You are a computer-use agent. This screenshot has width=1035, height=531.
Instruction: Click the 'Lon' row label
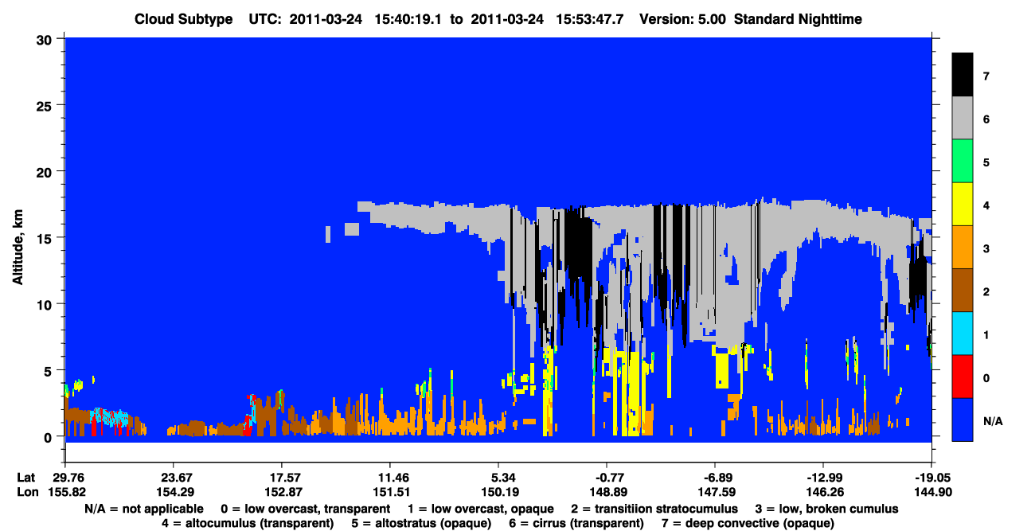click(26, 492)
